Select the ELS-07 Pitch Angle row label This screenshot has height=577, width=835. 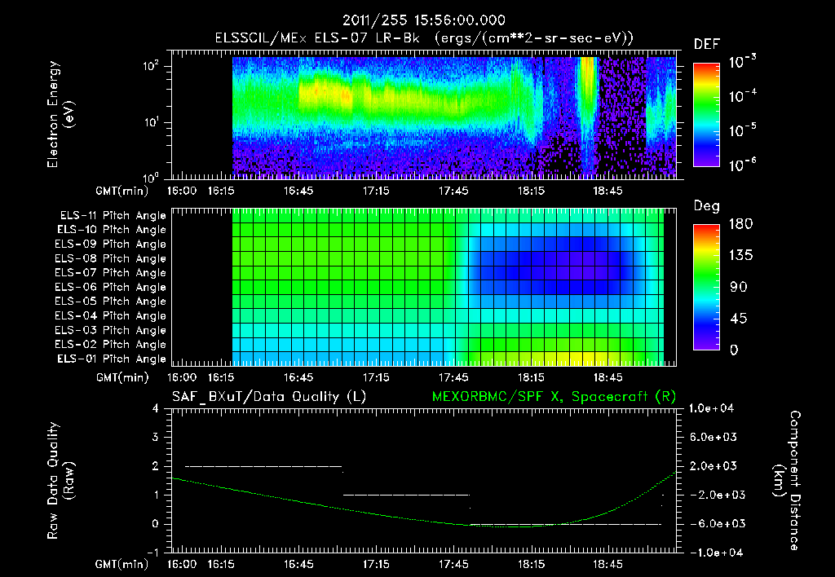[110, 272]
